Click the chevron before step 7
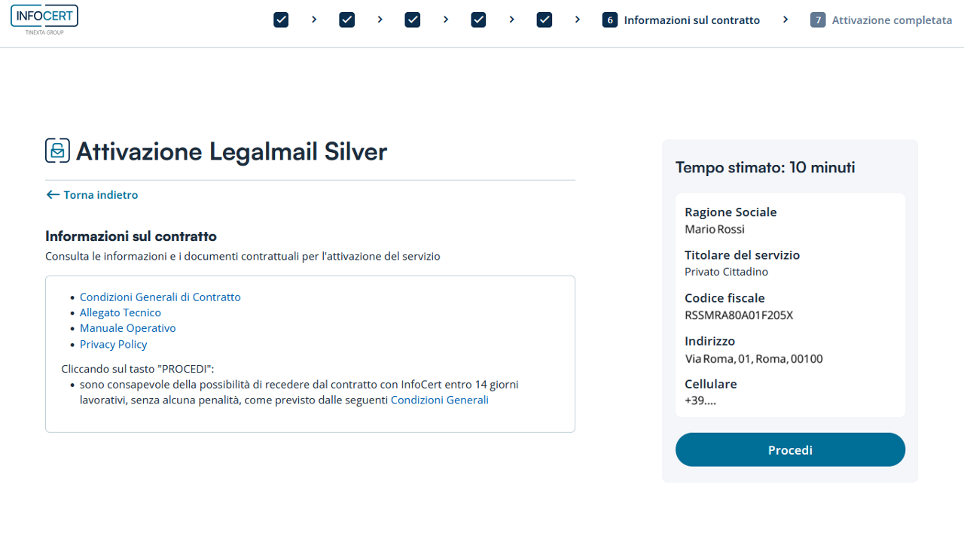Viewport: 964px width, 539px height. (x=786, y=20)
